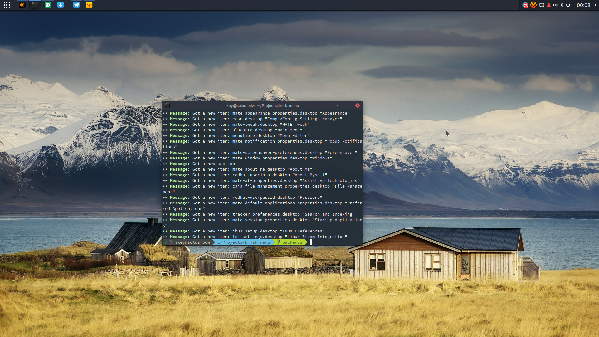The height and width of the screenshot is (337, 599).
Task: Open the clock showing 00:08
Action: coord(583,5)
